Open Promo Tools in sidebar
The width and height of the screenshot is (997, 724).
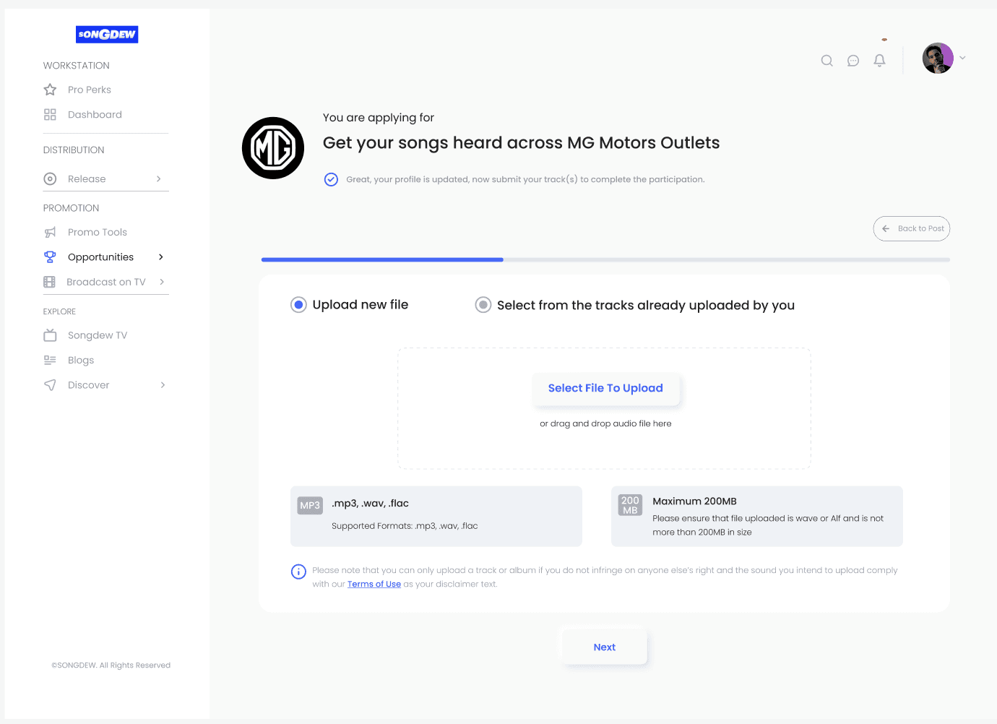coord(98,232)
